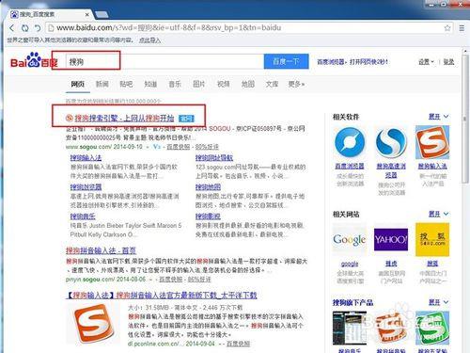
Task: Expand the 相关网站 section
Action: (438, 214)
